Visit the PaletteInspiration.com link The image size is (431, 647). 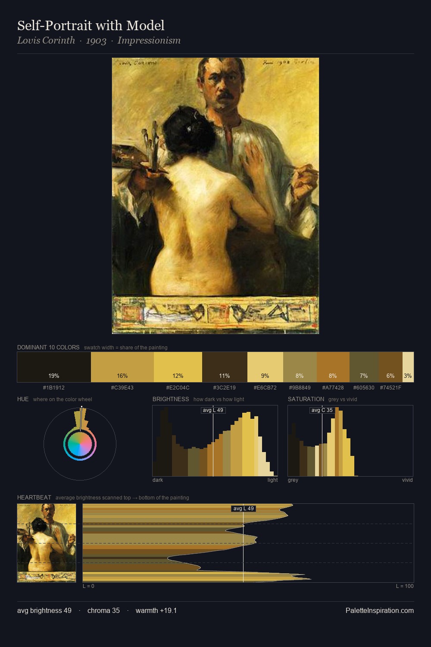point(380,610)
